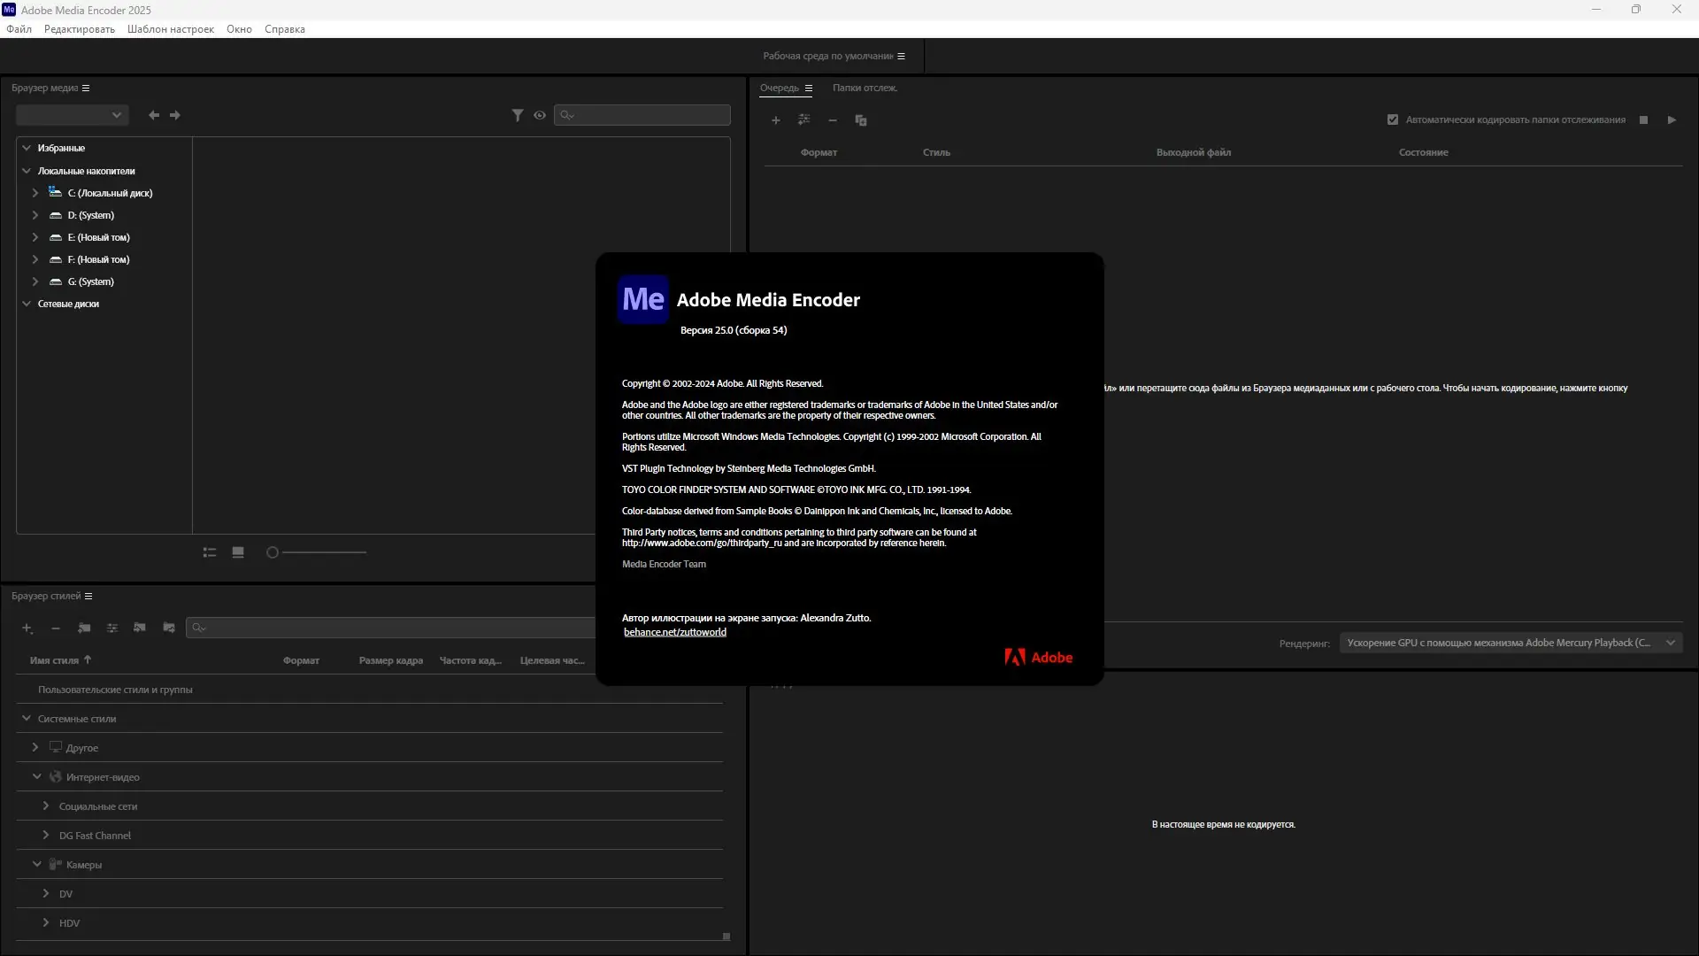Start the queue with the play button
Image resolution: width=1699 pixels, height=956 pixels.
pos(1672,119)
